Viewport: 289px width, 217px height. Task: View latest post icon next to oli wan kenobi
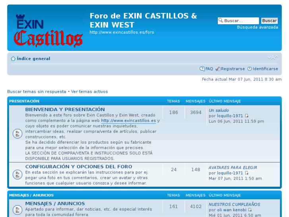click(x=250, y=210)
